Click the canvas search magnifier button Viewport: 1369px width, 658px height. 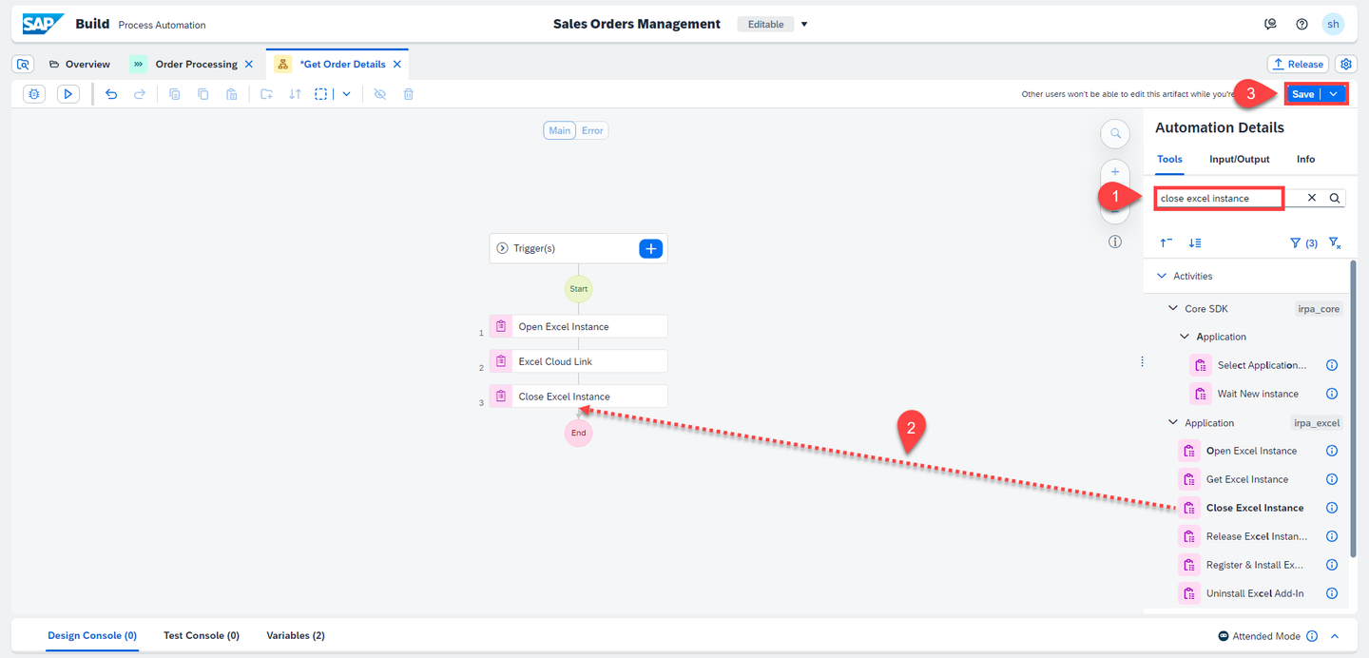(x=1115, y=134)
